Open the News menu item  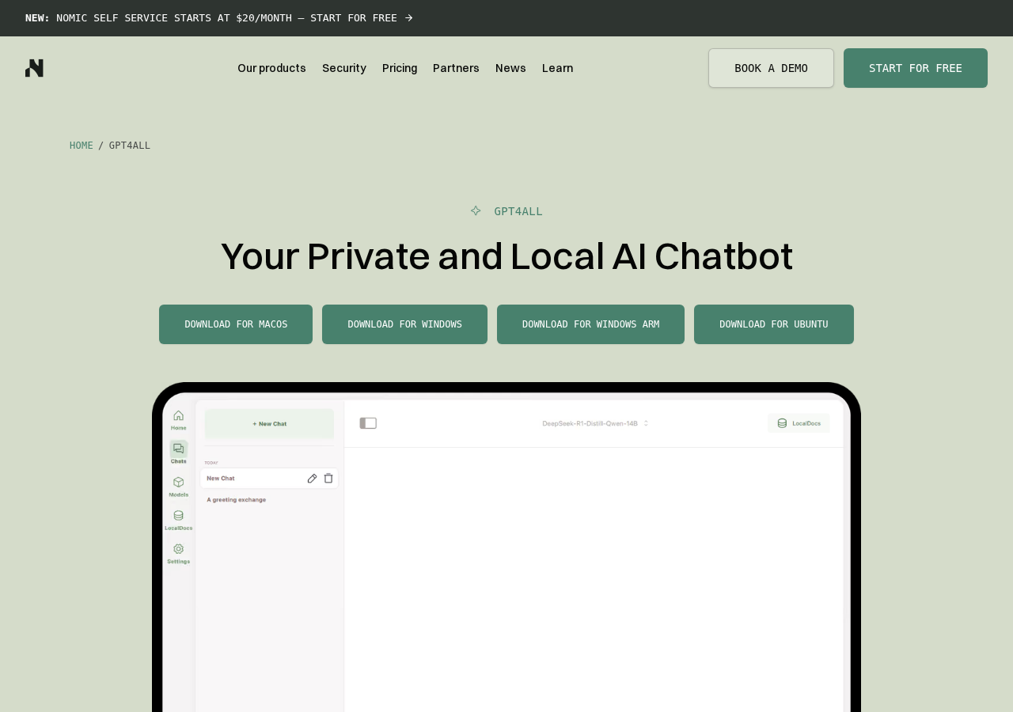[510, 68]
